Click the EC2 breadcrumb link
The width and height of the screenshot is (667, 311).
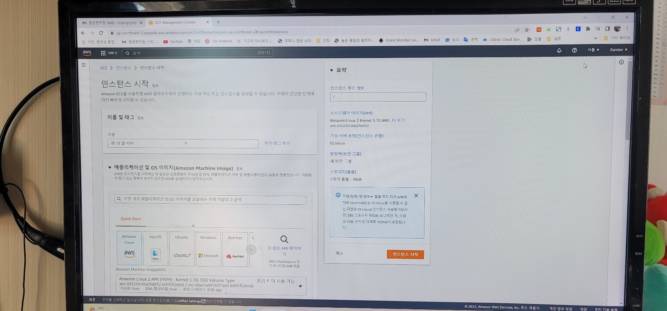(103, 68)
